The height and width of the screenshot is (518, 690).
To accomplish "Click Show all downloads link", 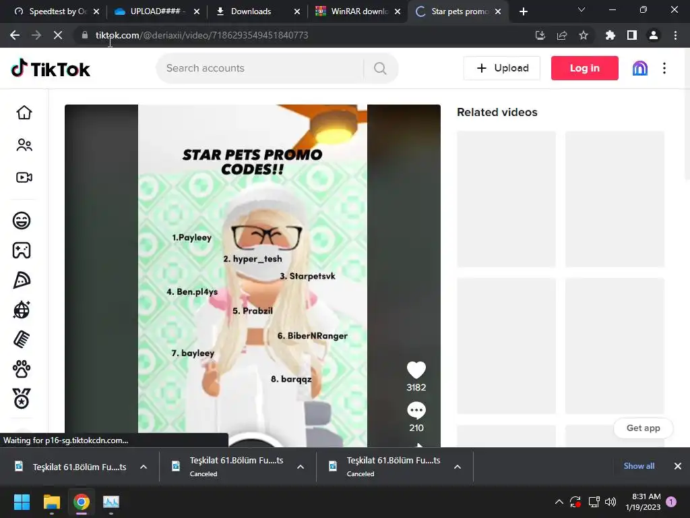I will [639, 465].
